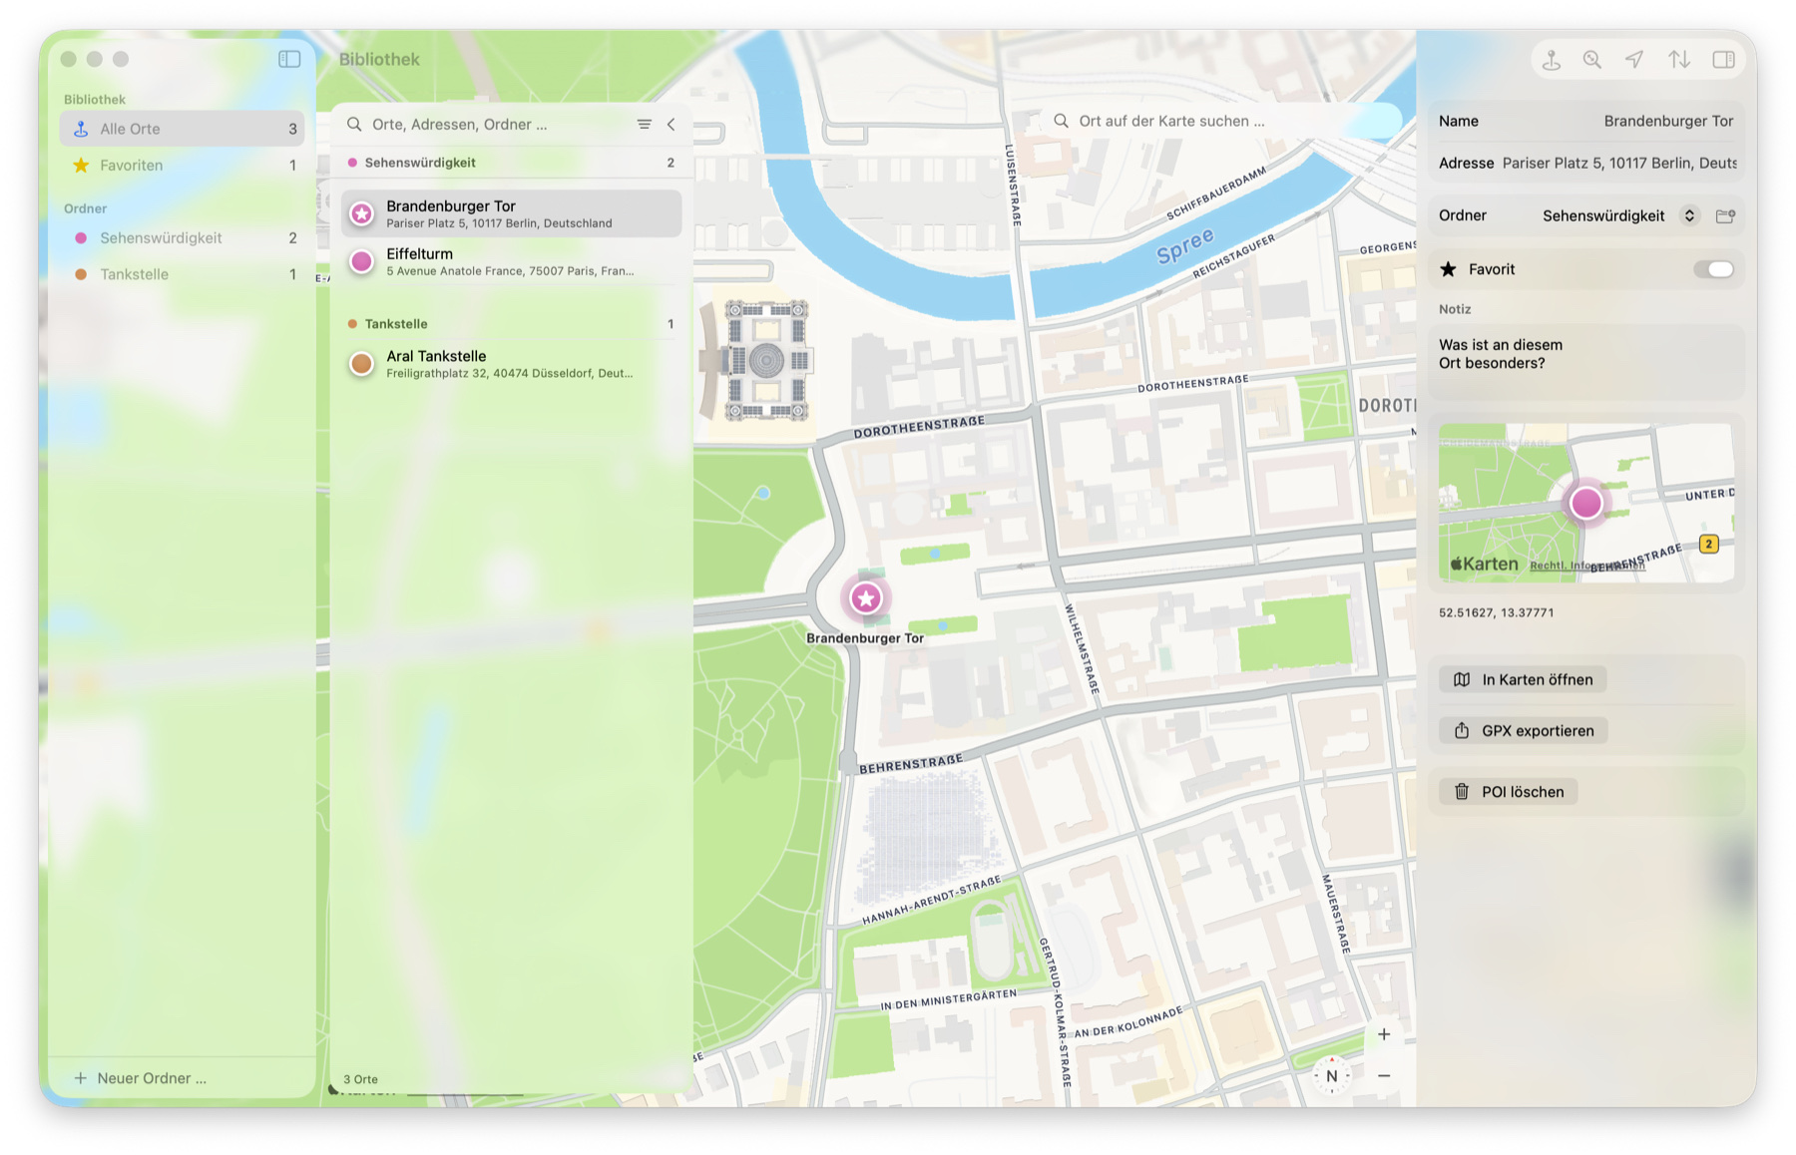1796x1155 pixels.
Task: Zoom out with the map minus button
Action: point(1384,1076)
